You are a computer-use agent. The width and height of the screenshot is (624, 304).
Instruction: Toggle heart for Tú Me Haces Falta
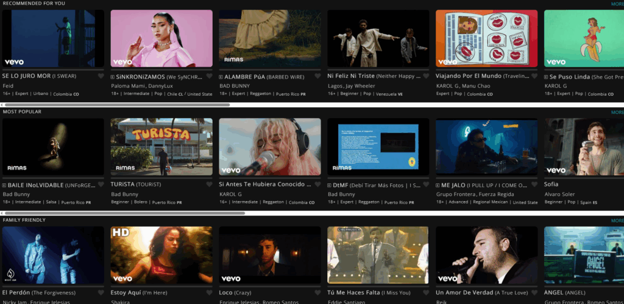click(x=426, y=292)
